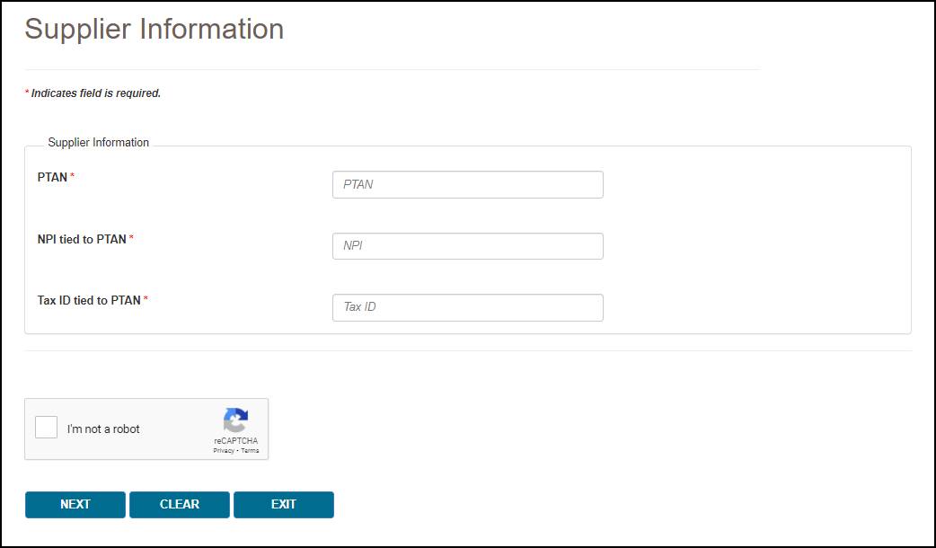Click the red asterisk beside PTAN label

[73, 177]
